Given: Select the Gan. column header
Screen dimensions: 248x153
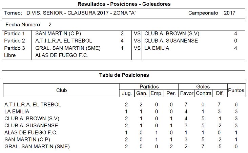Looking at the screenshot, I should point(142,93).
